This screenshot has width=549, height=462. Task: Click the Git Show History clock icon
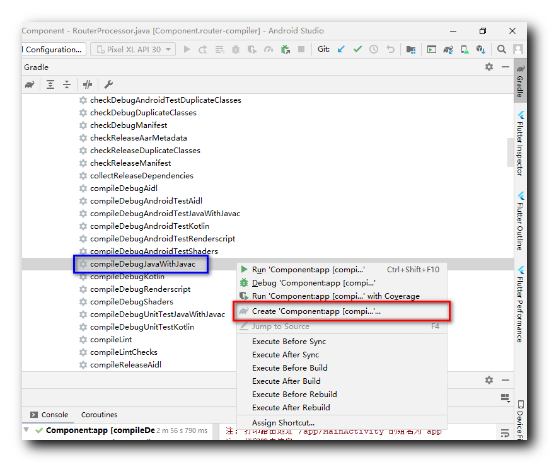coord(374,49)
